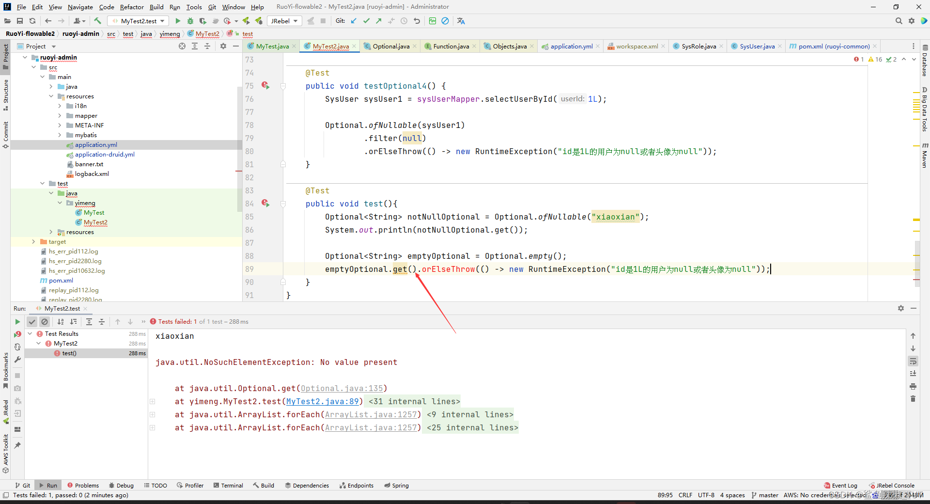Follow the Optional.java:135 stack trace link
This screenshot has height=504, width=930.
[342, 388]
